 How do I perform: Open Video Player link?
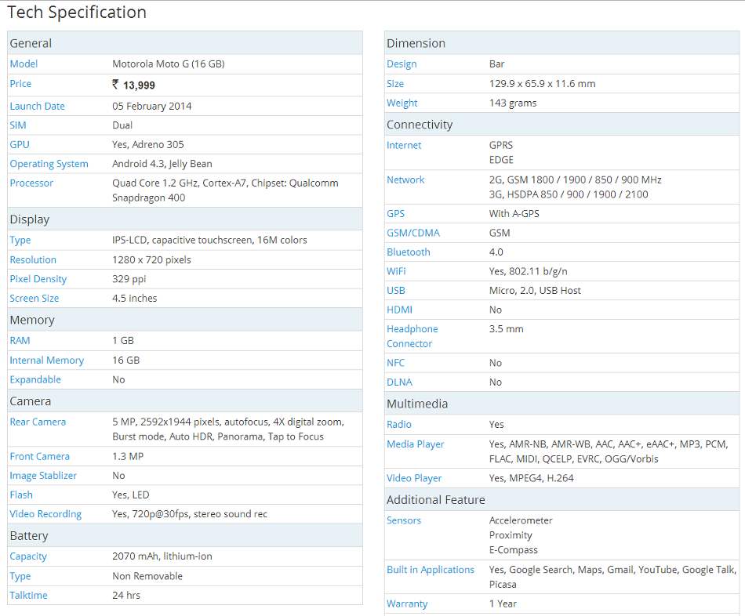[x=414, y=478]
